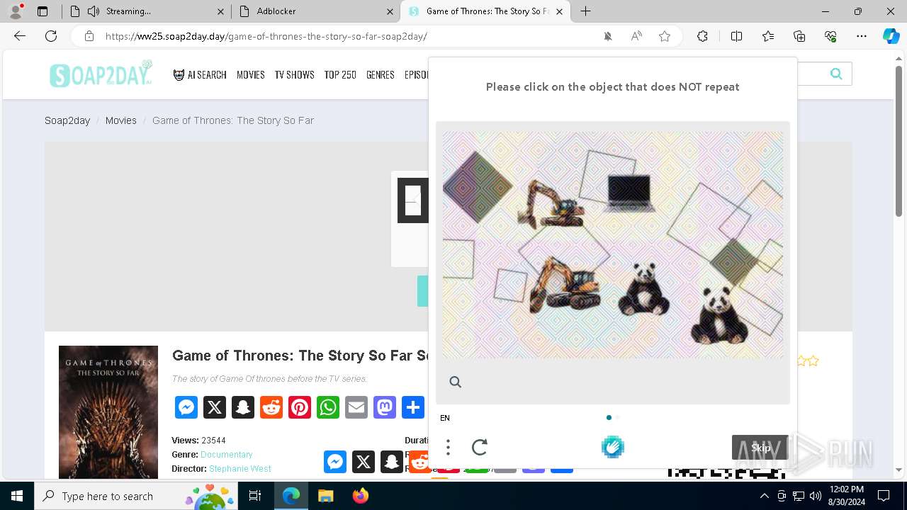Add page to favorites star icon
This screenshot has height=510, width=907.
665,36
